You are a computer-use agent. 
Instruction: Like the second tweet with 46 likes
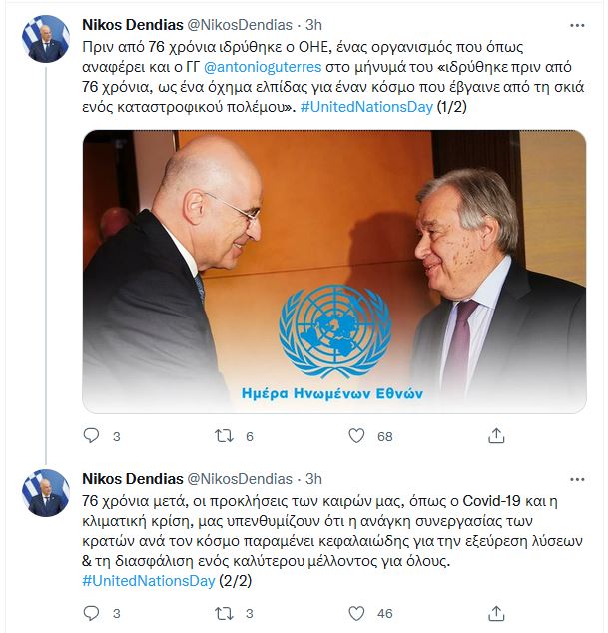pyautogui.click(x=356, y=613)
